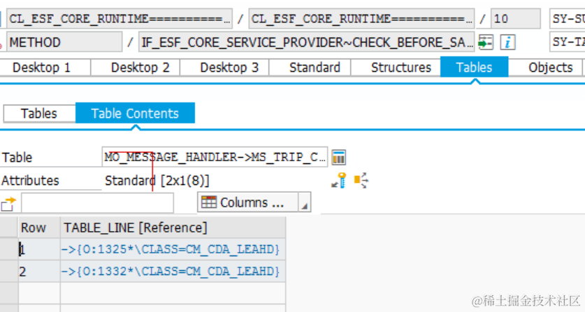Click the first CL_ESF_CORE_RUNTIME program field
The image size is (585, 312).
click(x=120, y=19)
